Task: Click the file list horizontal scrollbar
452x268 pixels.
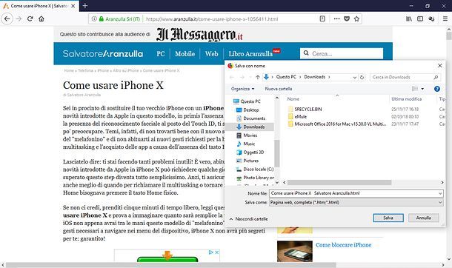Action: click(339, 183)
